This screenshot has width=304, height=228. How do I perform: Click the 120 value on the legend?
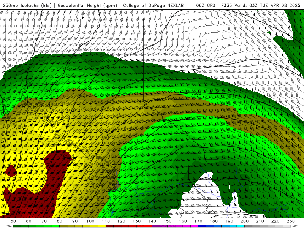[121, 221]
